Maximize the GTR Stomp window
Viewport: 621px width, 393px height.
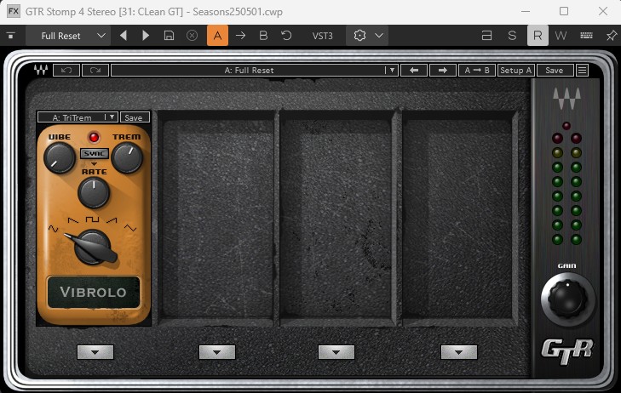point(564,11)
